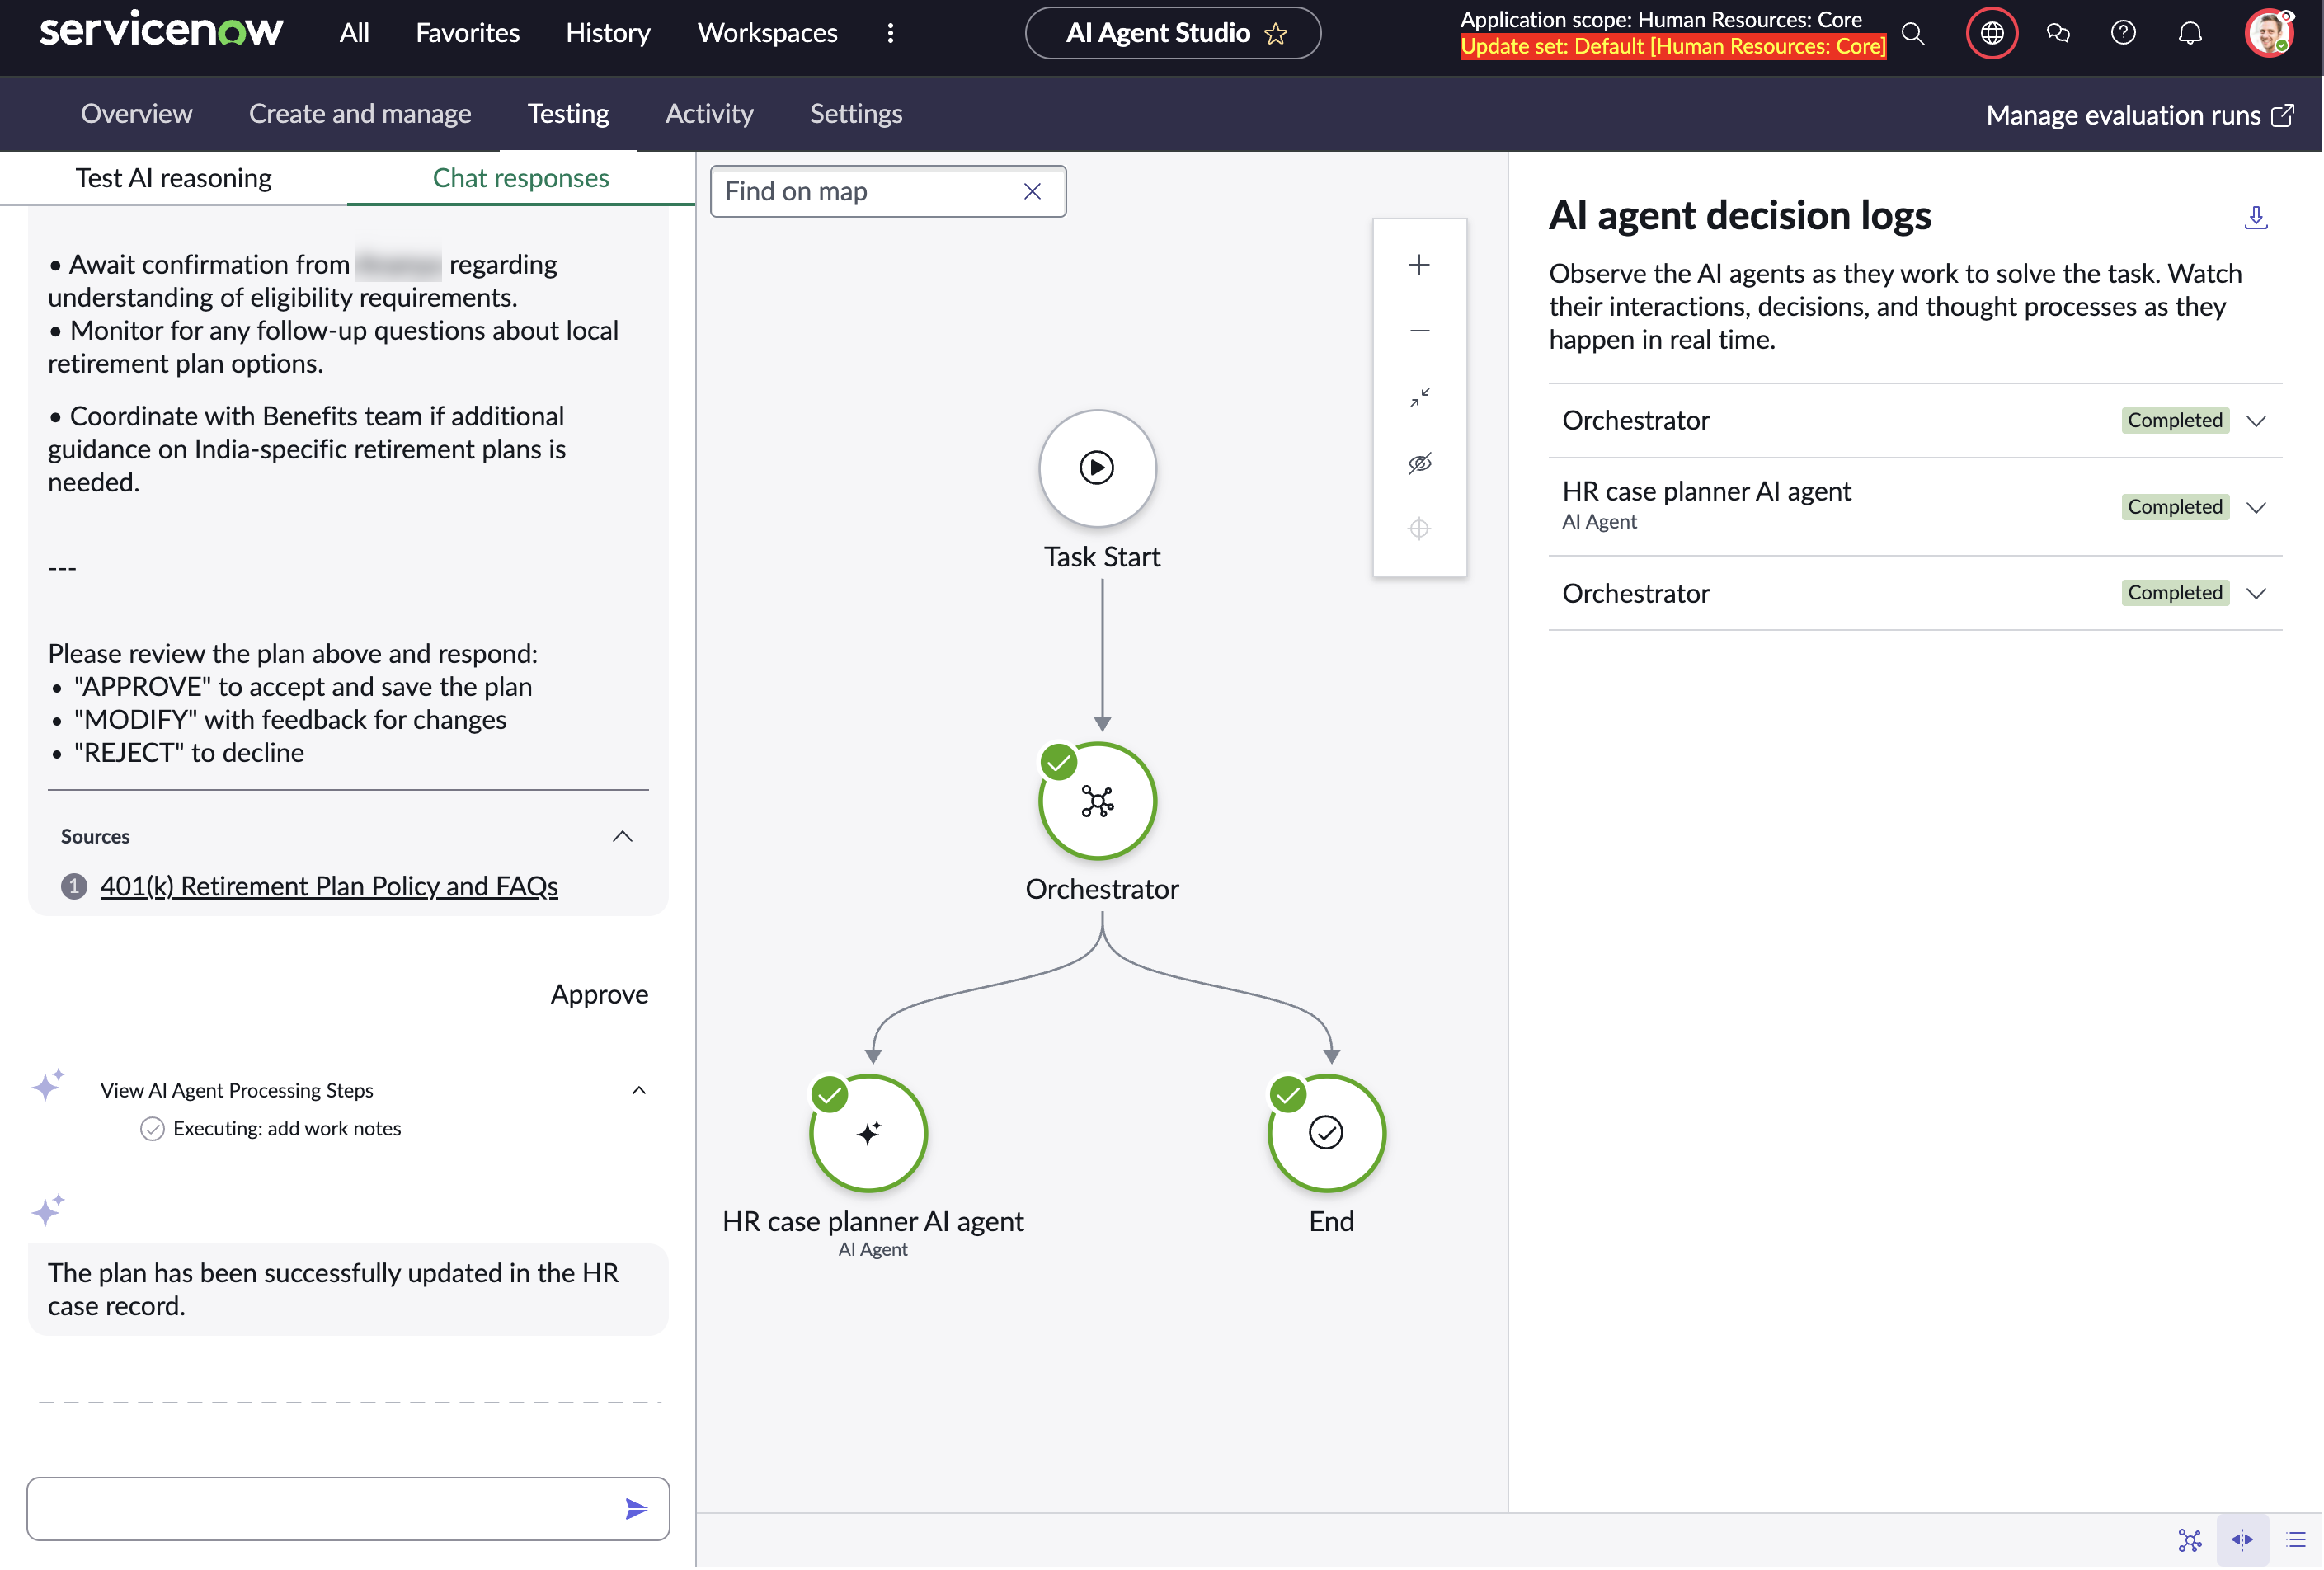Switch to the network graph view icon
This screenshot has width=2324, height=1570.
click(x=2190, y=1540)
